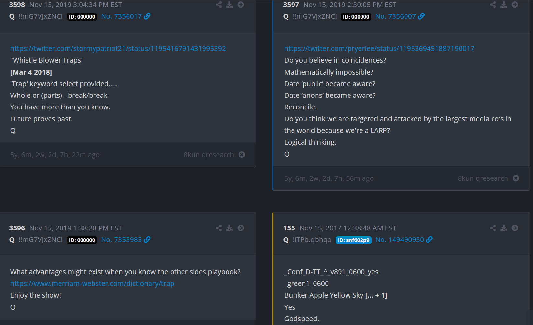Click the X circle icon next to 8kun qresearch in post 3597

pos(516,178)
